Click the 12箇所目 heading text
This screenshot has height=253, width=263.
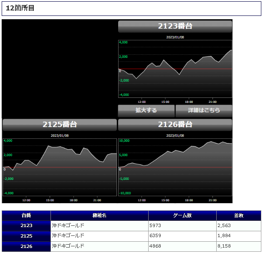coord(20,8)
